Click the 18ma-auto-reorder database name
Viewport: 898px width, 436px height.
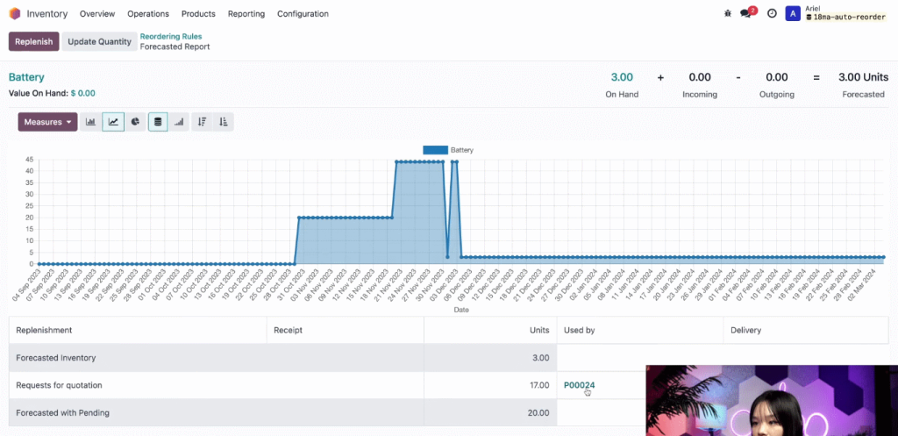click(845, 18)
